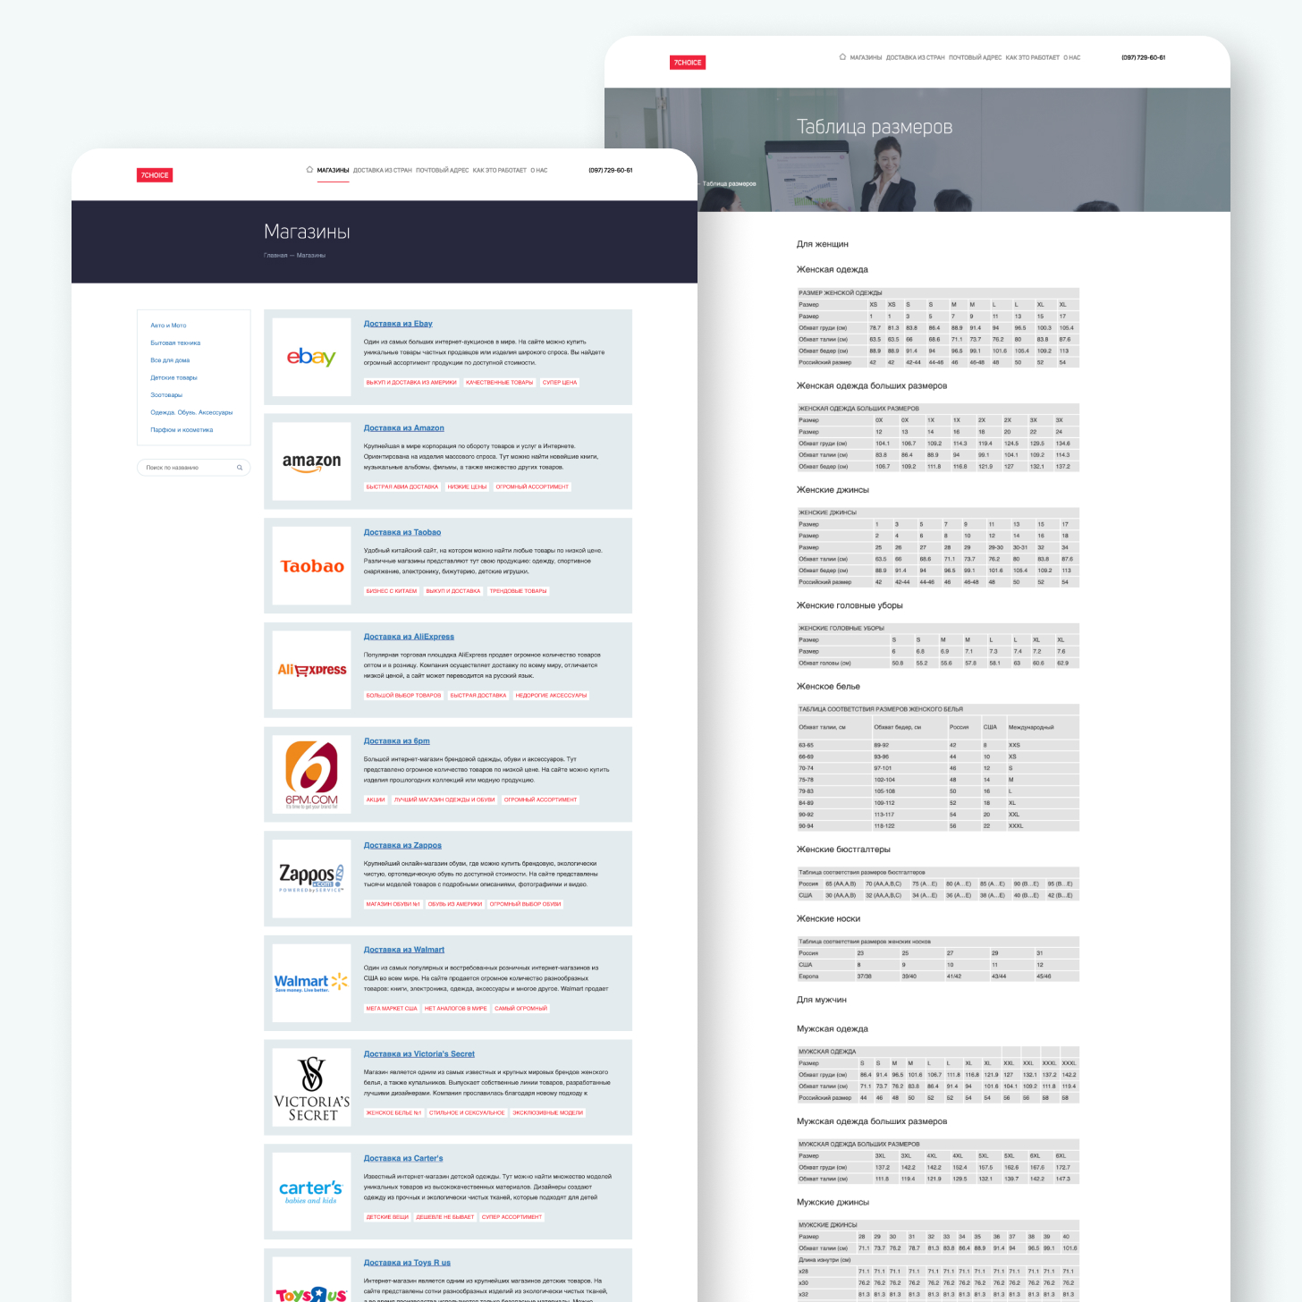Focus the "Поиск по названию" search field

188,468
